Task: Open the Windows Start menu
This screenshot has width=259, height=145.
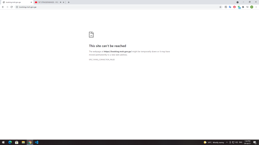Action: (3, 142)
